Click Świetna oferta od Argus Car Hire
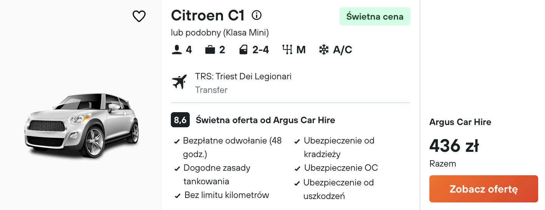 tap(265, 120)
